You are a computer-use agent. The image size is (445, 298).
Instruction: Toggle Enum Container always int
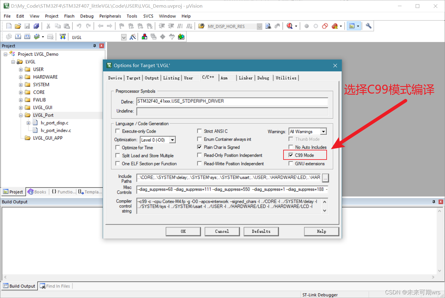pos(199,139)
